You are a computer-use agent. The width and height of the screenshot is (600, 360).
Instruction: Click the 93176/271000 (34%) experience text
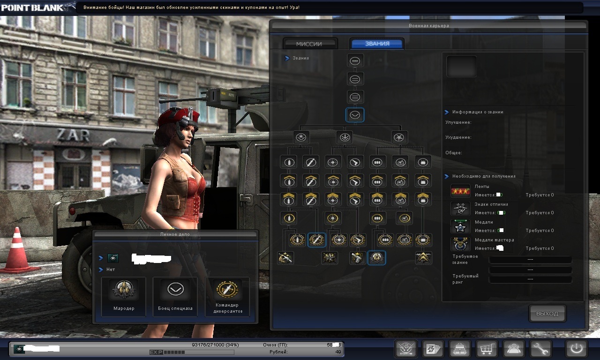[x=215, y=345]
